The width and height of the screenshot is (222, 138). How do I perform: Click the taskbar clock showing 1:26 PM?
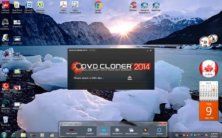tap(214, 135)
